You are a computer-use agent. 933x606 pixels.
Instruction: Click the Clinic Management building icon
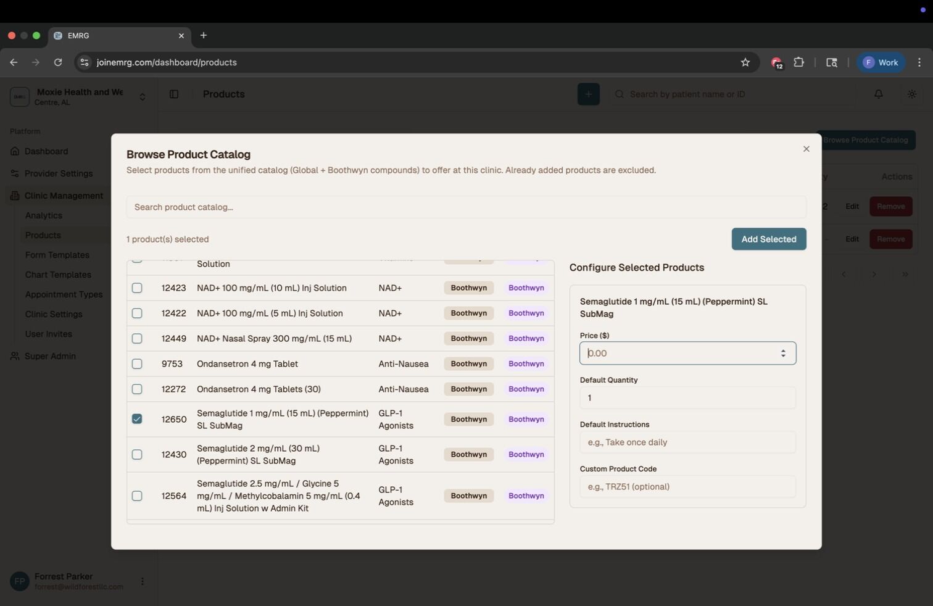pos(13,196)
